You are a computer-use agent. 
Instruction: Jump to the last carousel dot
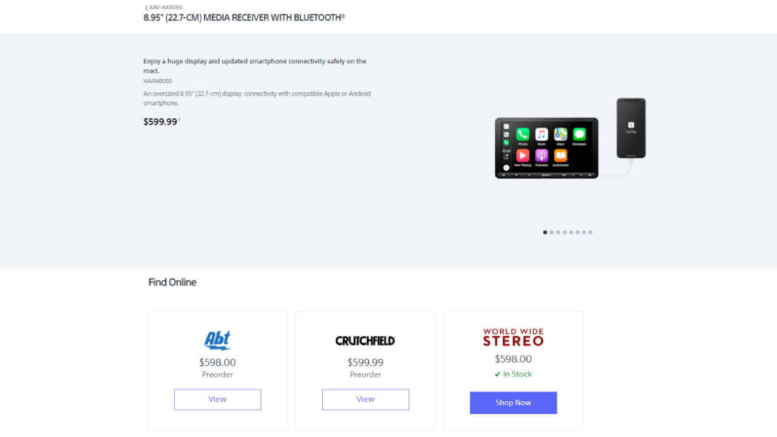[x=591, y=232]
